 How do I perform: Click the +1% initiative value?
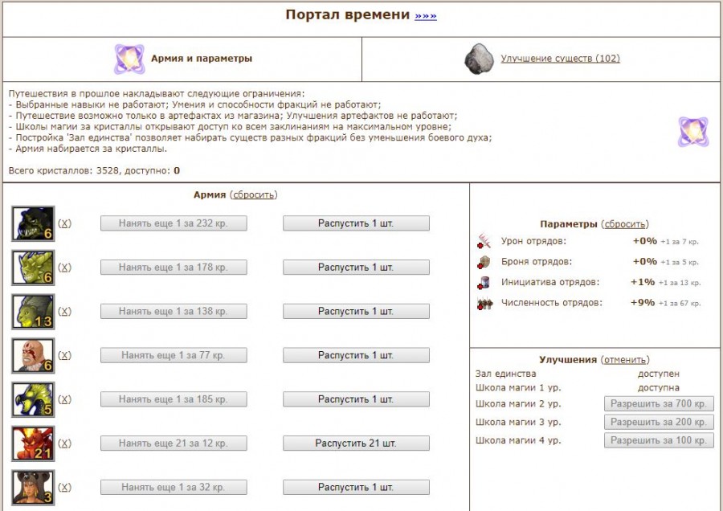coord(643,282)
